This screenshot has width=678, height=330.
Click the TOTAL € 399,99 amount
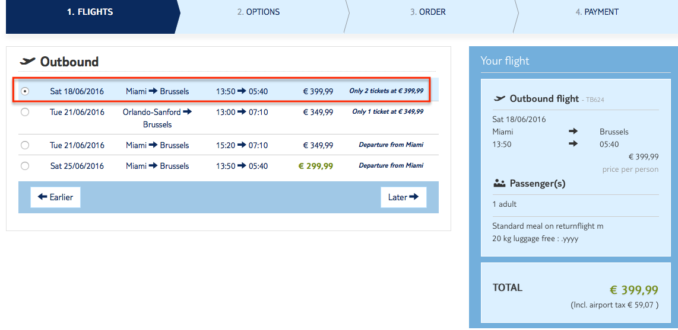pos(634,290)
